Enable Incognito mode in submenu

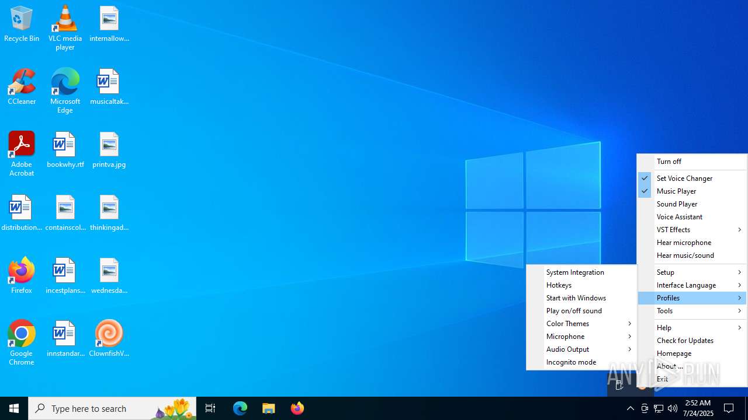[x=581, y=362]
